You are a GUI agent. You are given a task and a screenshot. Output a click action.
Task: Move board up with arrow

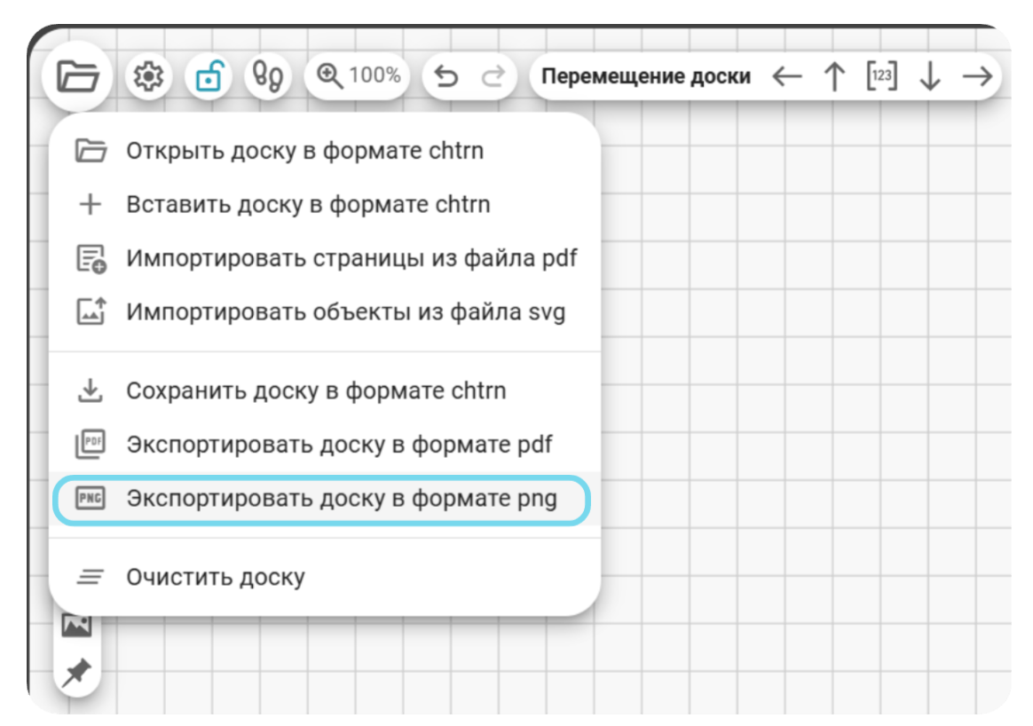point(835,76)
